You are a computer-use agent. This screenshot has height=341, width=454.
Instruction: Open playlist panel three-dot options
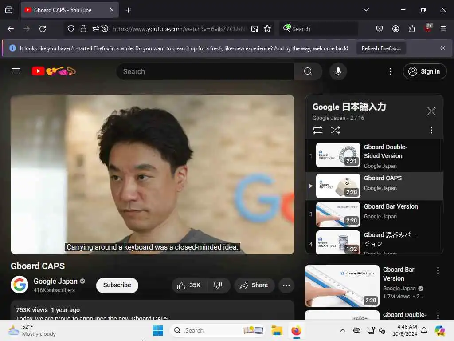431,130
